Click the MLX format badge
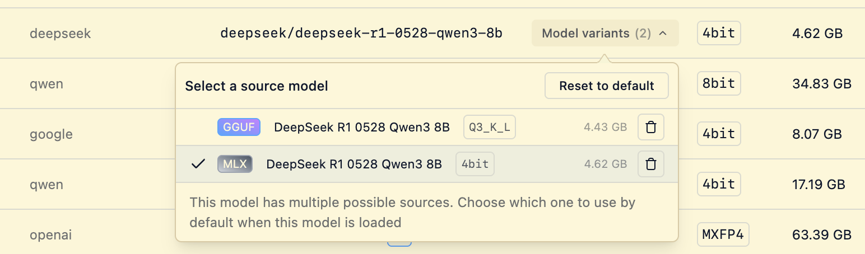Viewport: 865px width, 254px height. coord(235,164)
